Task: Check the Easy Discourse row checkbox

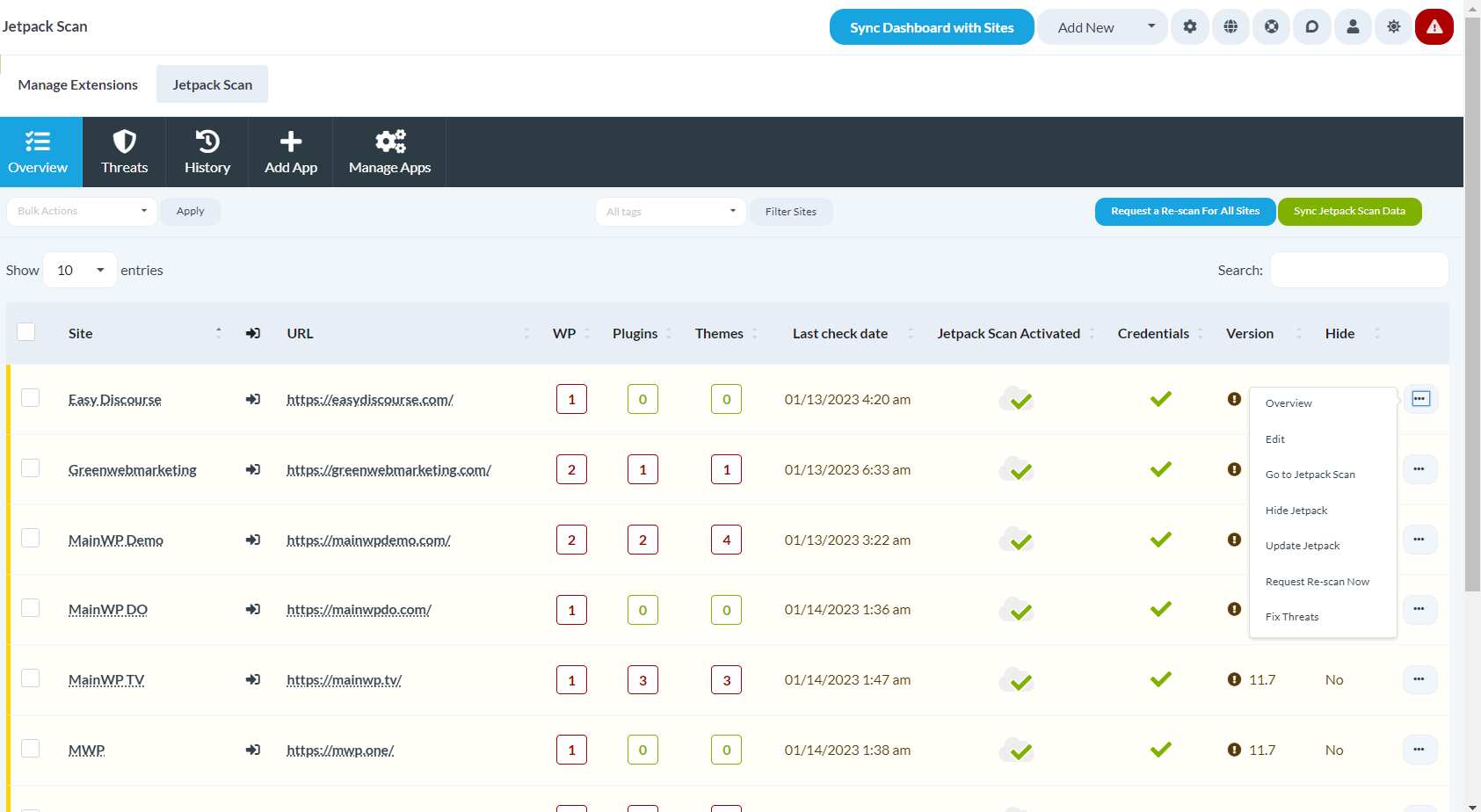Action: tap(31, 398)
